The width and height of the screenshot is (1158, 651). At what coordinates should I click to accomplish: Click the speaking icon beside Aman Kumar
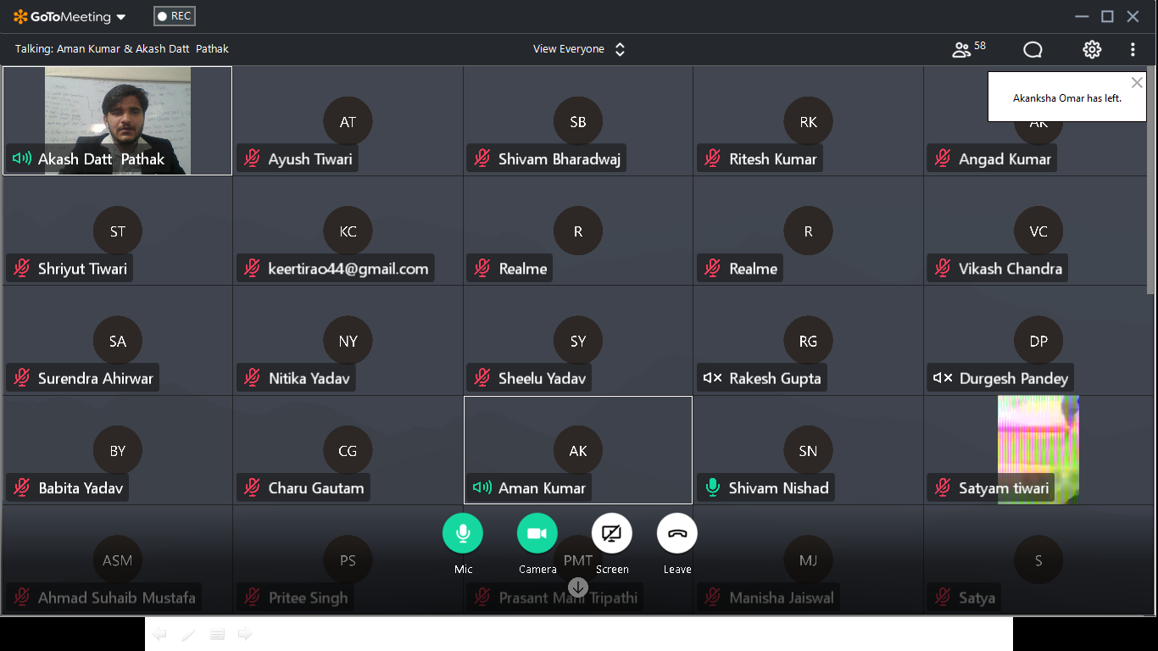tap(482, 487)
